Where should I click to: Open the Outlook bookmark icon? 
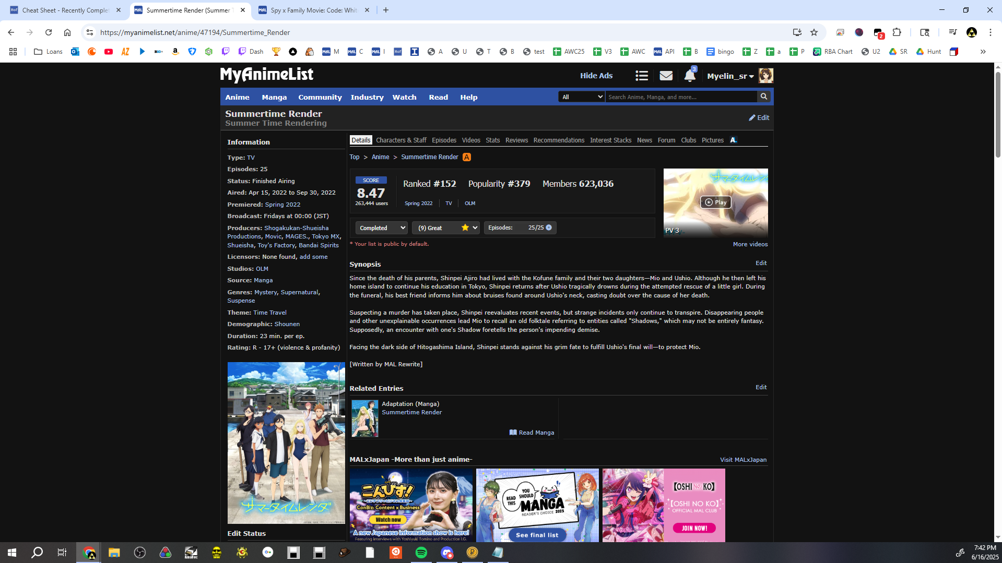click(75, 52)
